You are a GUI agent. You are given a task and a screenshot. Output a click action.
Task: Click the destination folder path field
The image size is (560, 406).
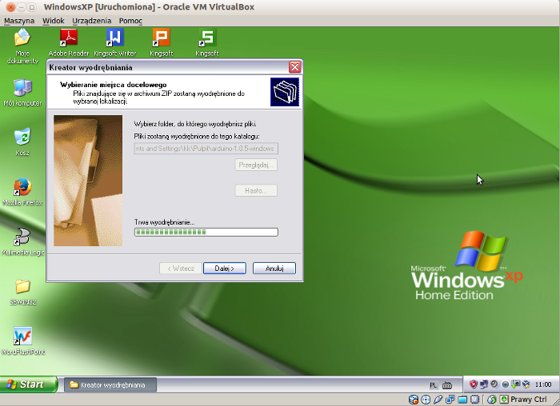tap(206, 149)
